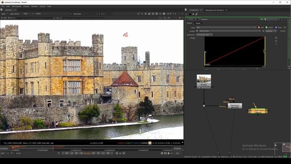Image resolution: width=291 pixels, height=164 pixels.
Task: Open the File menu
Action: click(x=3, y=6)
